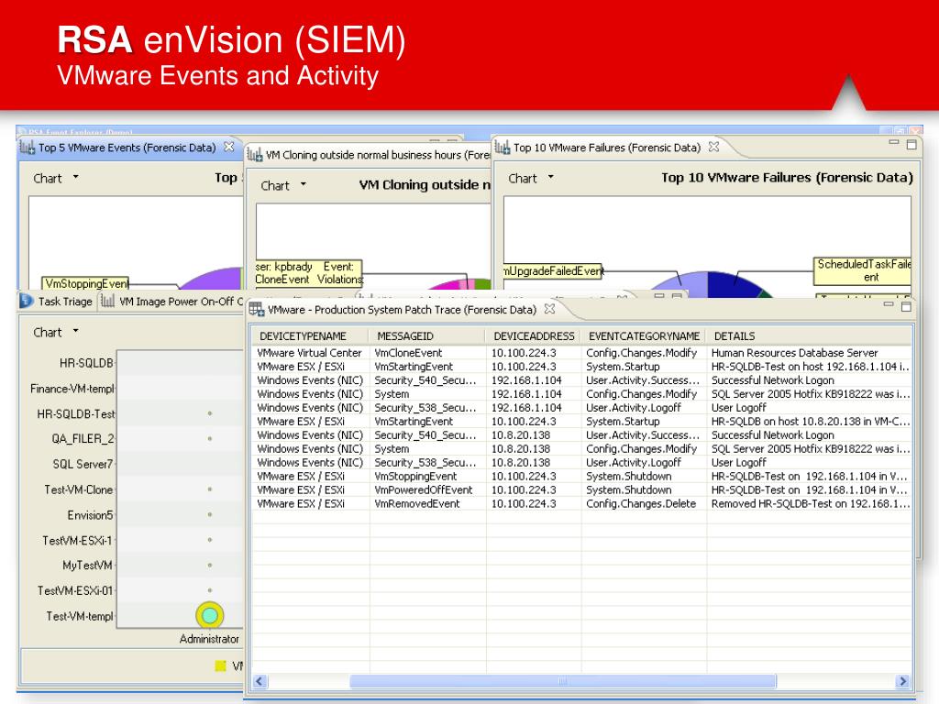Switch to VM Cloning outside business hours tab
Screen dimensions: 939x704
[x=378, y=155]
